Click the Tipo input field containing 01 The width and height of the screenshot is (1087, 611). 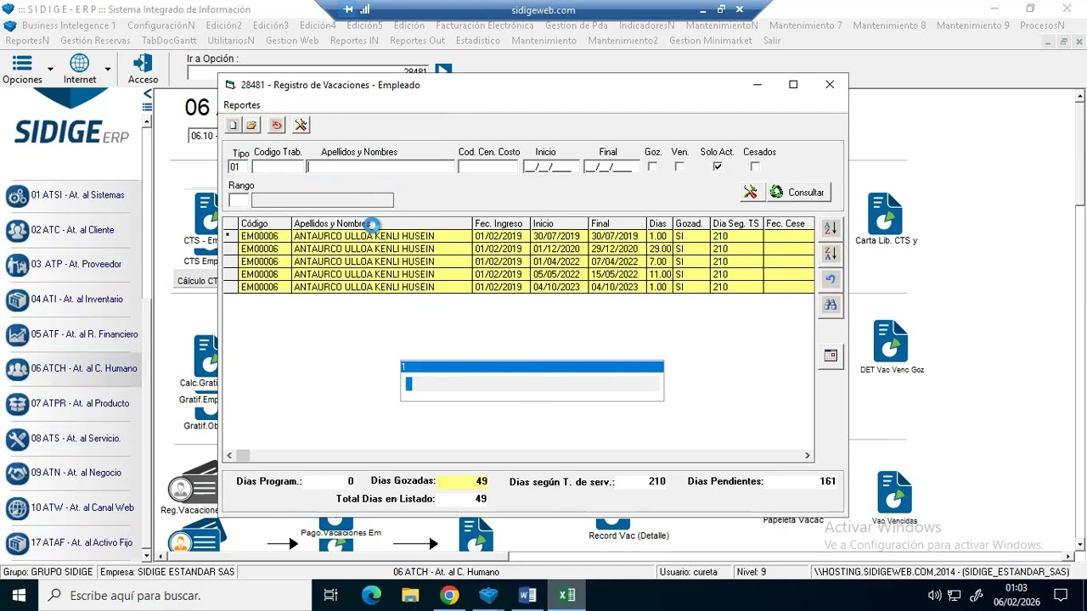pos(239,167)
